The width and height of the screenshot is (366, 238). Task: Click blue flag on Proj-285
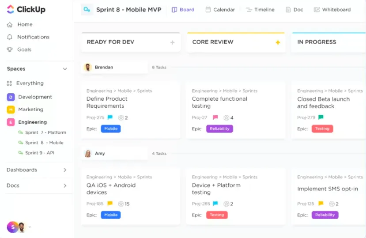click(215, 204)
